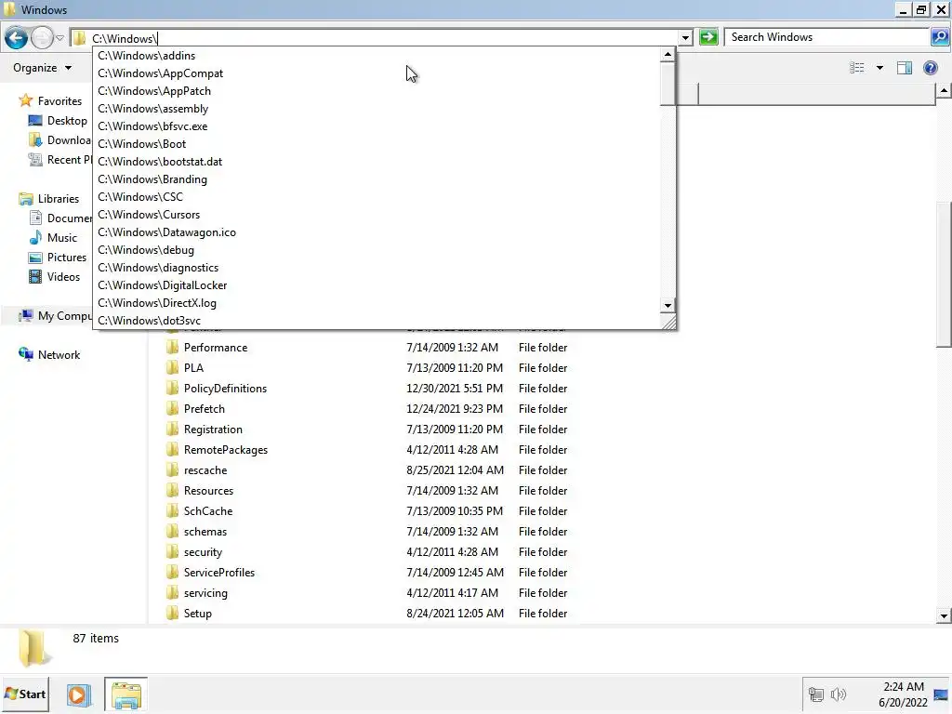The image size is (952, 714).
Task: Select the PolicyDefinitions folder
Action: (225, 388)
